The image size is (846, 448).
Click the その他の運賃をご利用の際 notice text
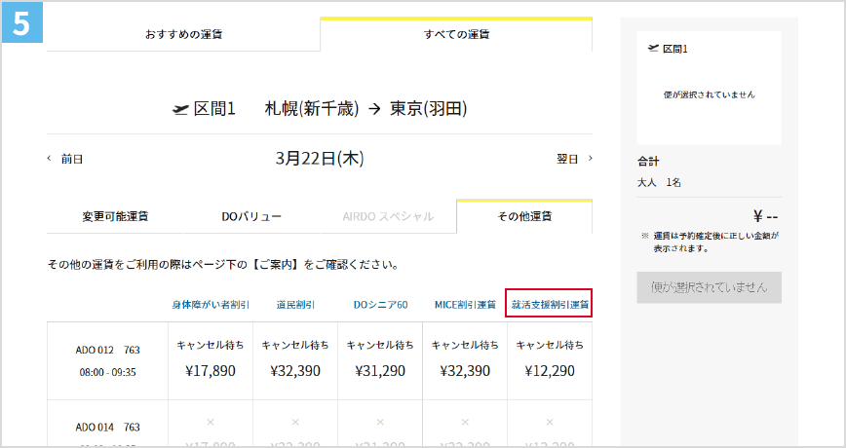(x=223, y=265)
